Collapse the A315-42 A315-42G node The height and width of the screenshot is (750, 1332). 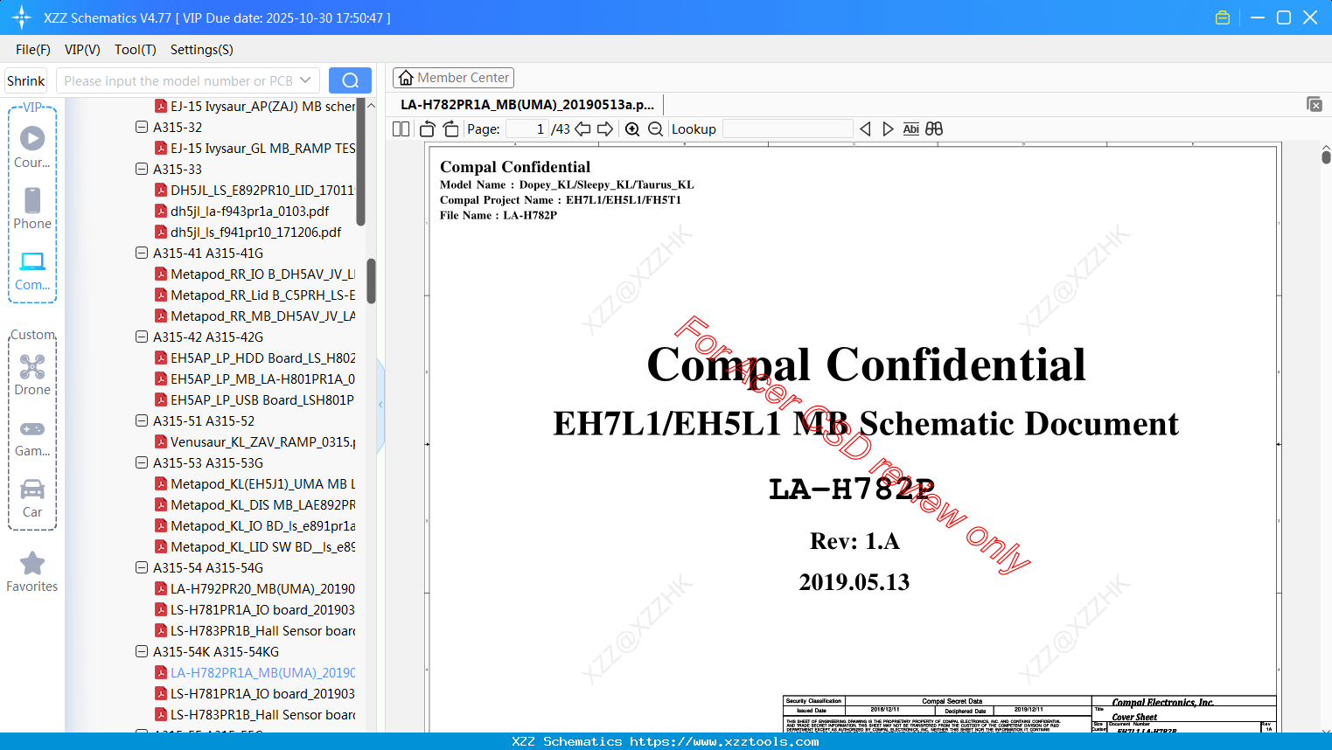pos(142,337)
